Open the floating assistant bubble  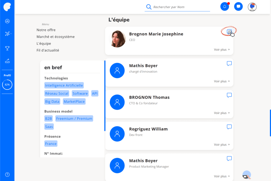point(247,175)
